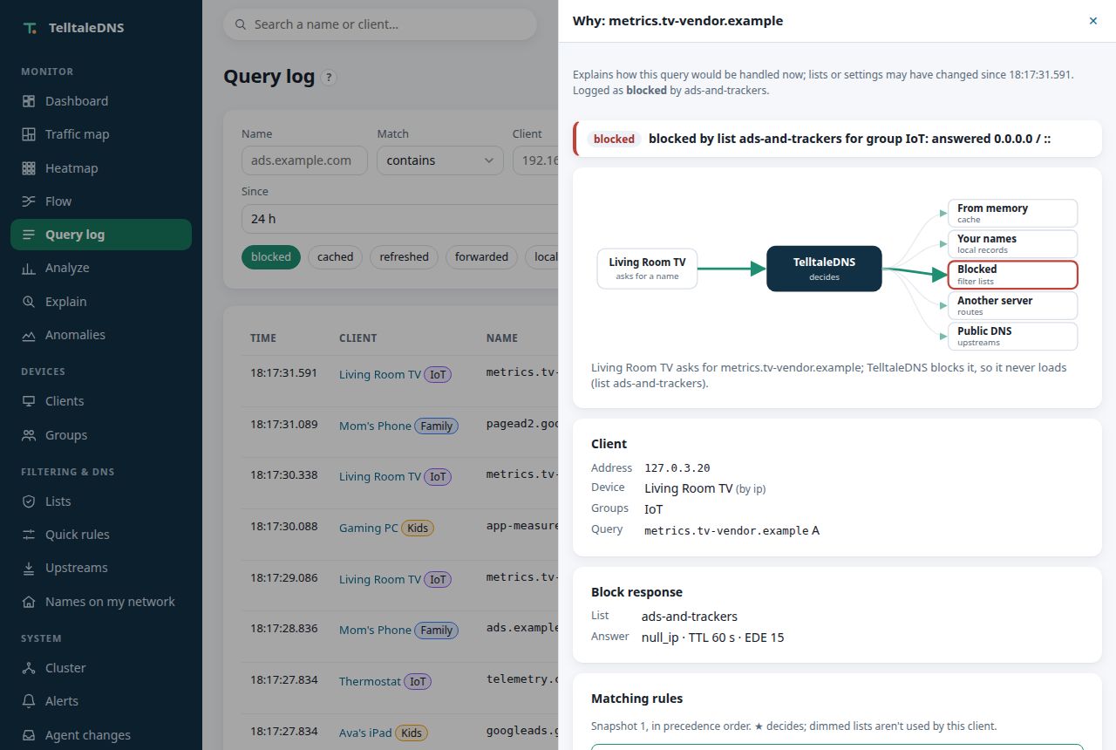This screenshot has height=750, width=1116.
Task: Toggle the blocked filter chip
Action: pyautogui.click(x=271, y=257)
